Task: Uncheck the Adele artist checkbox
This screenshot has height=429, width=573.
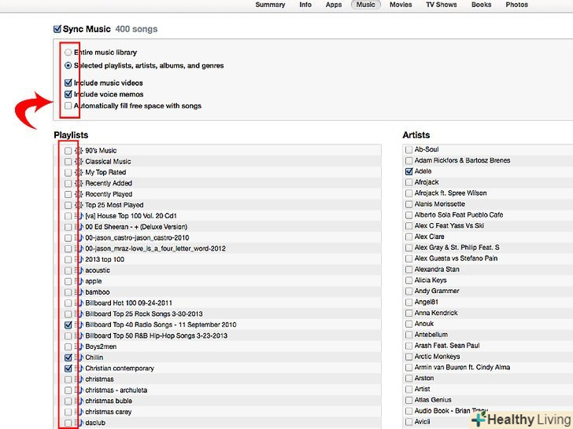Action: pyautogui.click(x=409, y=171)
